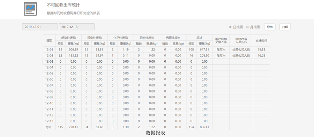This screenshot has height=137, width=314.
Task: Click the 感染性废物 column header
Action: tap(68, 38)
